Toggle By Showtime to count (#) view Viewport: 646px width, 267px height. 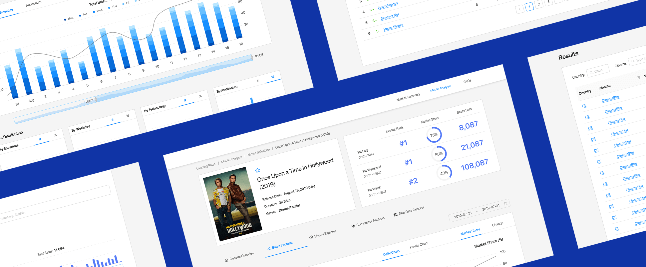coord(40,139)
